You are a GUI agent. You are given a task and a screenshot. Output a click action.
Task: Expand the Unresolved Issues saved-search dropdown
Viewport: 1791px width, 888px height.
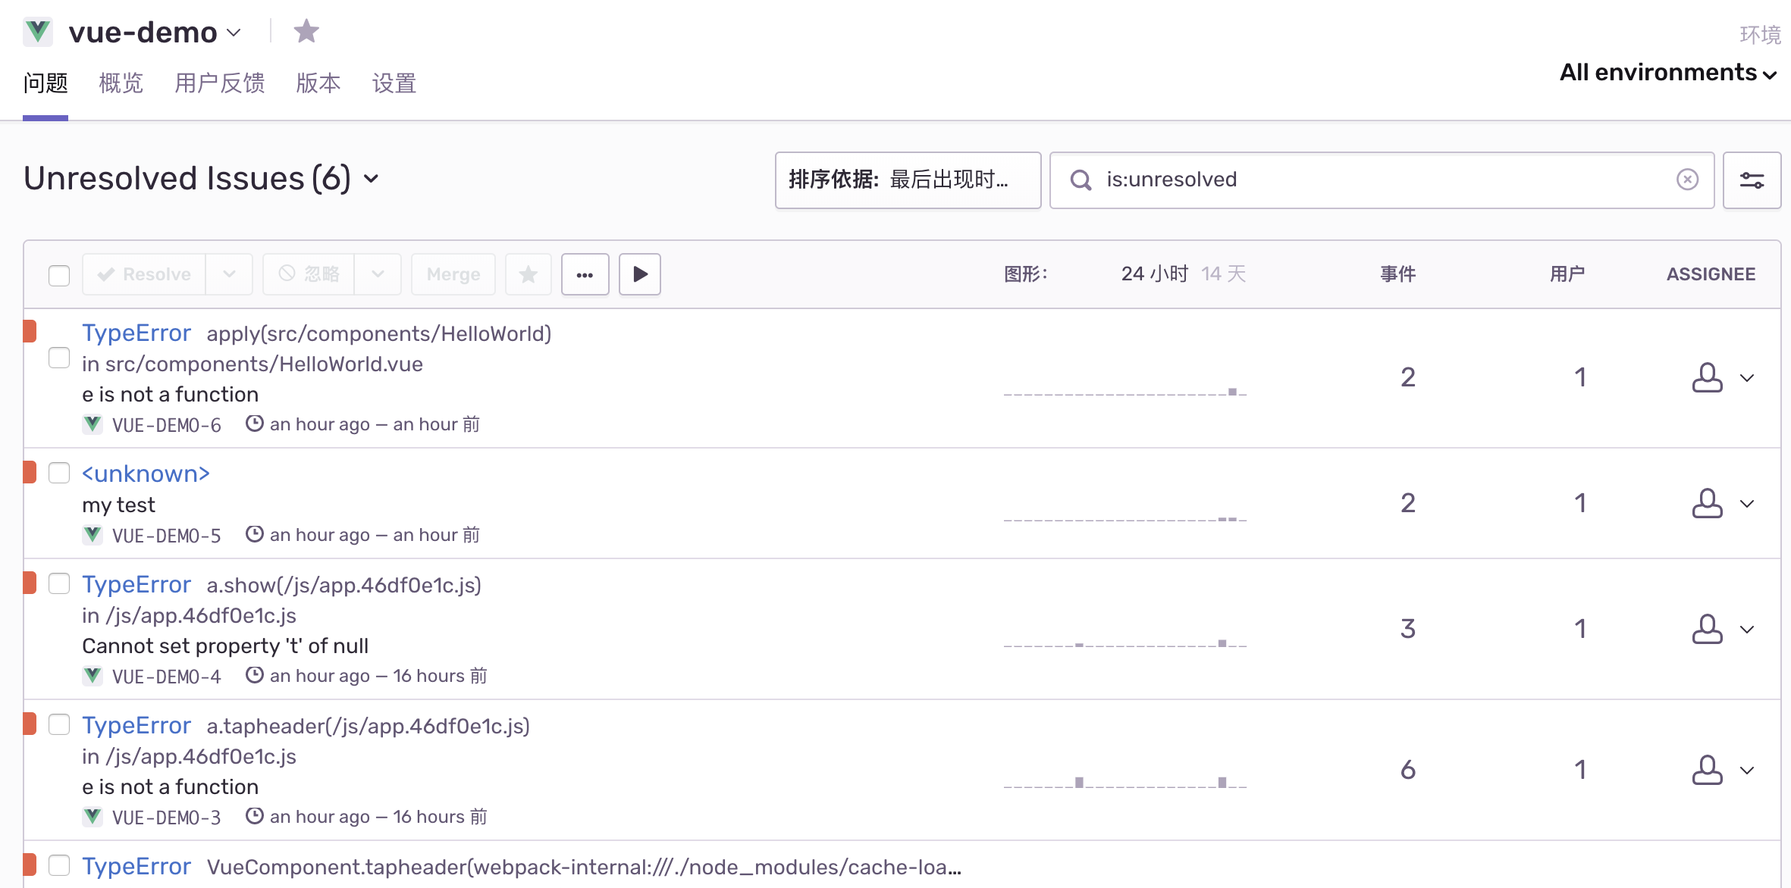pos(371,180)
